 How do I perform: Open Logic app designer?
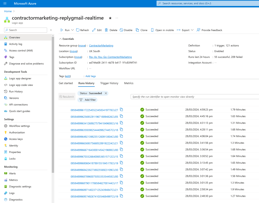[x=20, y=79]
